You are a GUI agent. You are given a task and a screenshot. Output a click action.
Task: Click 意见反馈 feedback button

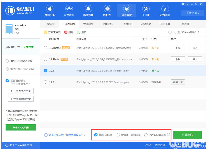160,145
